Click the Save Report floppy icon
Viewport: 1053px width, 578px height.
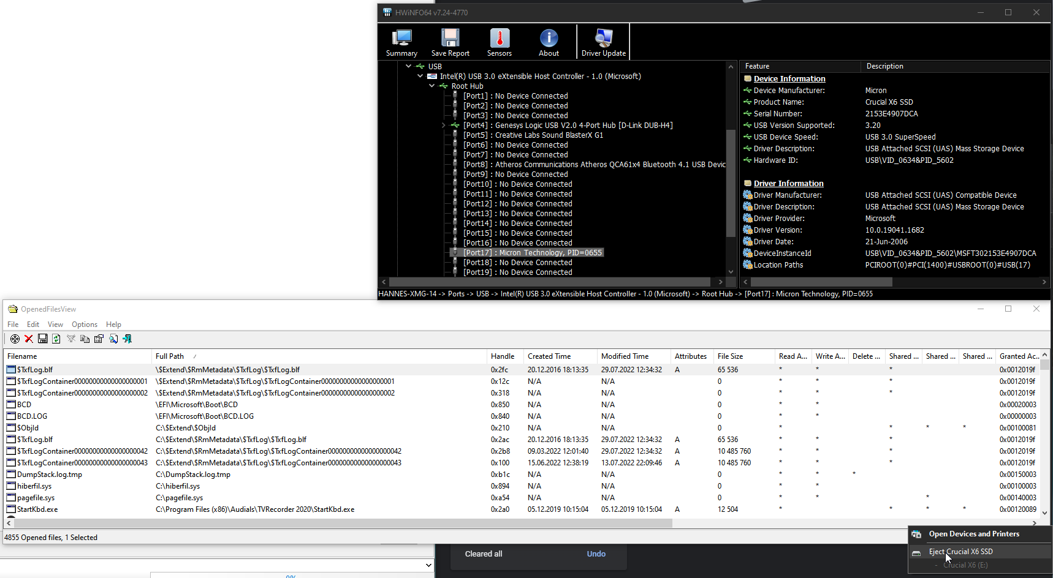(x=450, y=42)
